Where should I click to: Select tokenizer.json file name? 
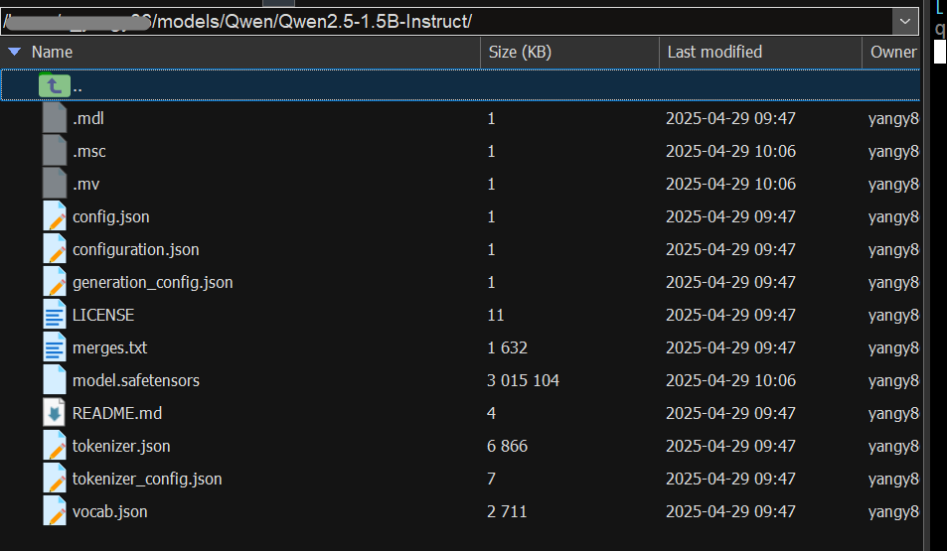(x=121, y=446)
